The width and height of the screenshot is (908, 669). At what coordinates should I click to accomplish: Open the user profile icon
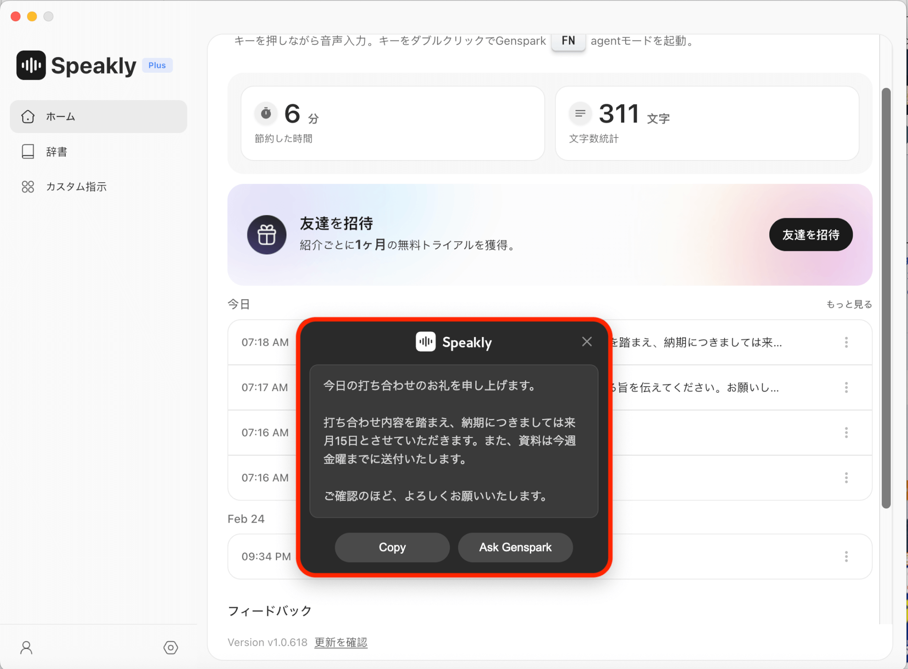click(x=27, y=648)
